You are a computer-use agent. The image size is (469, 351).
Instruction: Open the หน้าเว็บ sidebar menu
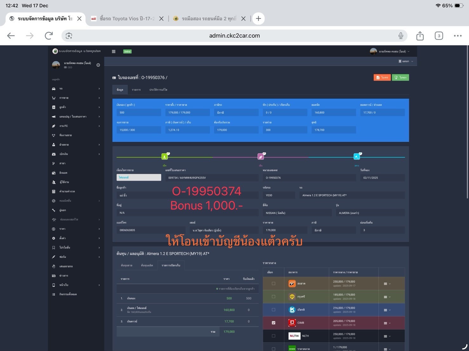pyautogui.click(x=76, y=285)
